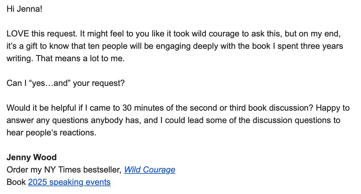Image resolution: width=361 pixels, height=194 pixels.
Task: Click the "Hi Jenna!" greeting line
Action: click(24, 9)
